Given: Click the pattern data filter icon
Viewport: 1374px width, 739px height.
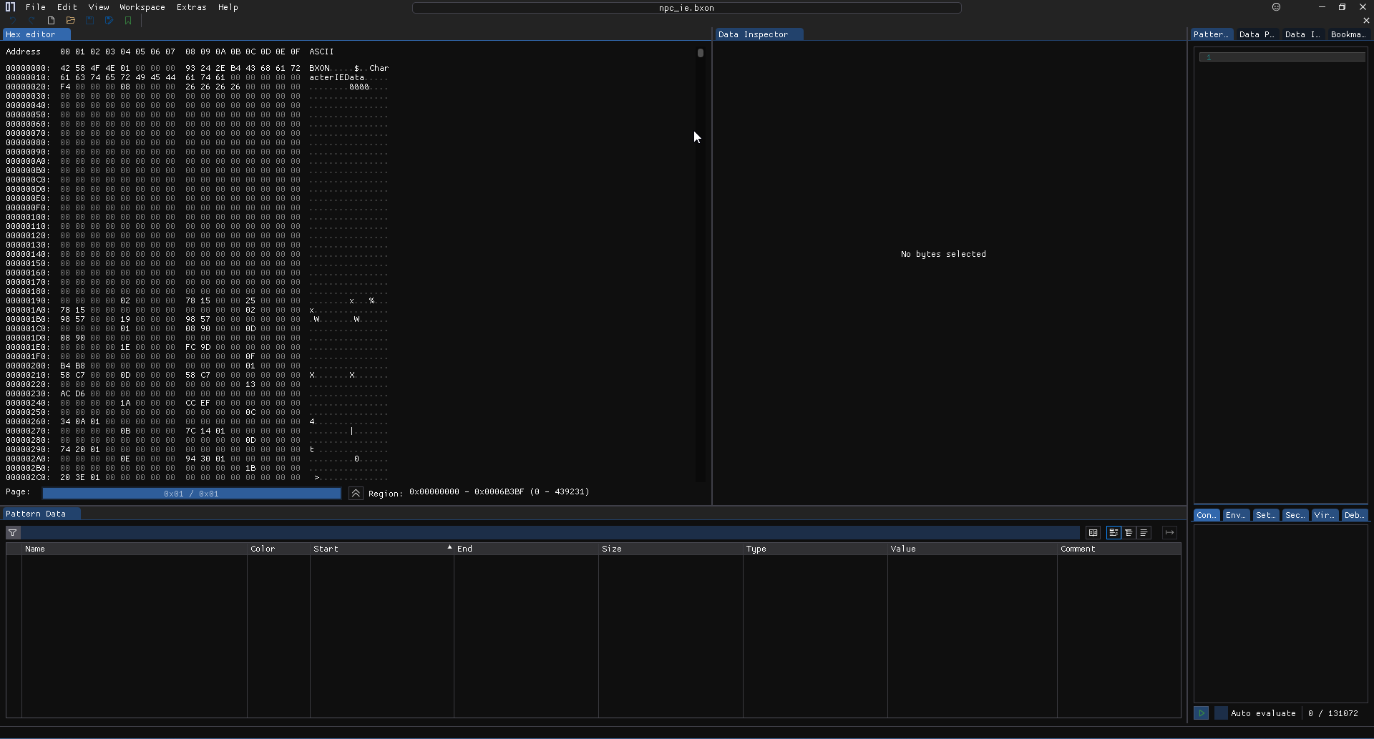Looking at the screenshot, I should [13, 533].
